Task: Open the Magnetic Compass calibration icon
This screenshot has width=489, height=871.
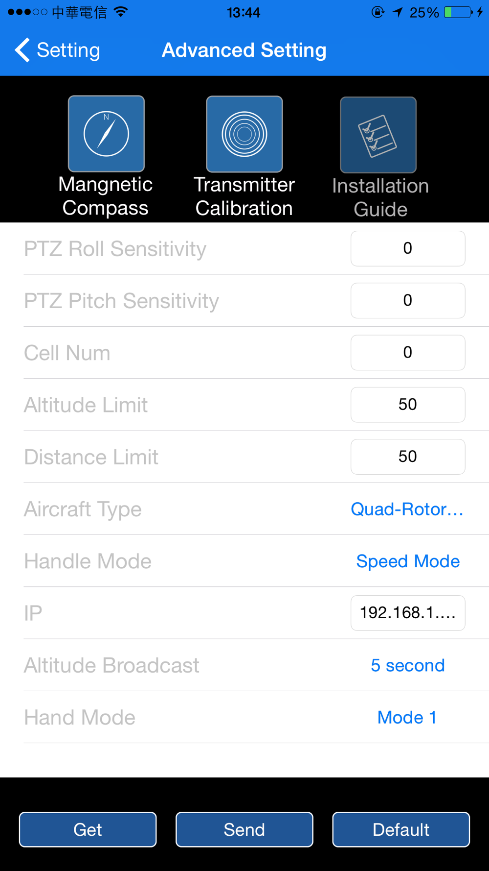Action: [x=106, y=134]
